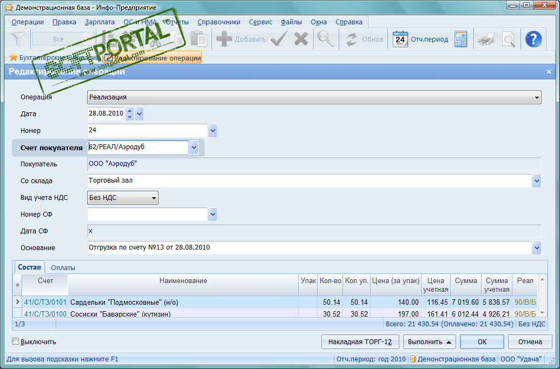Click the table scrollbar down arrow
Image resolution: width=560 pixels, height=369 pixels.
[x=542, y=313]
